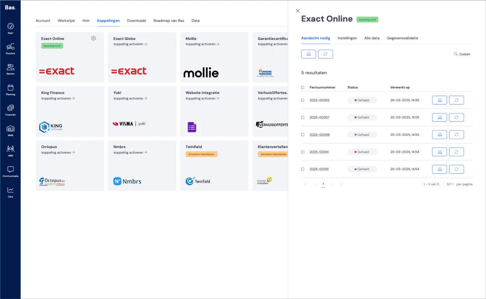Open invoice link 2025-00356
486x299 pixels.
coord(320,135)
